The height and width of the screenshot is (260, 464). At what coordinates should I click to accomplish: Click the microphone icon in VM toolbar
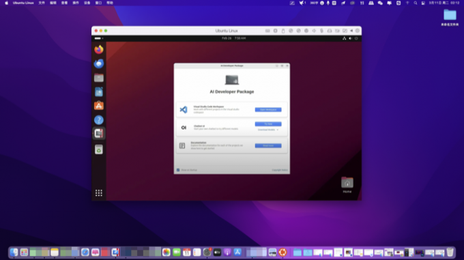321,31
